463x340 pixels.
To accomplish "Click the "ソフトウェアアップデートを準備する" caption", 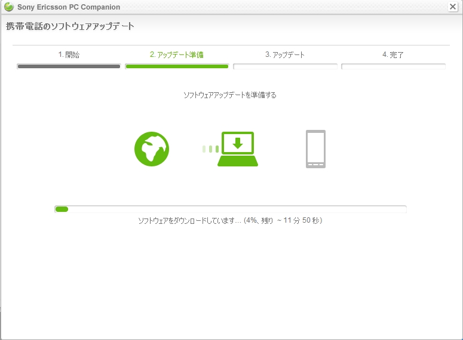I will [x=230, y=95].
